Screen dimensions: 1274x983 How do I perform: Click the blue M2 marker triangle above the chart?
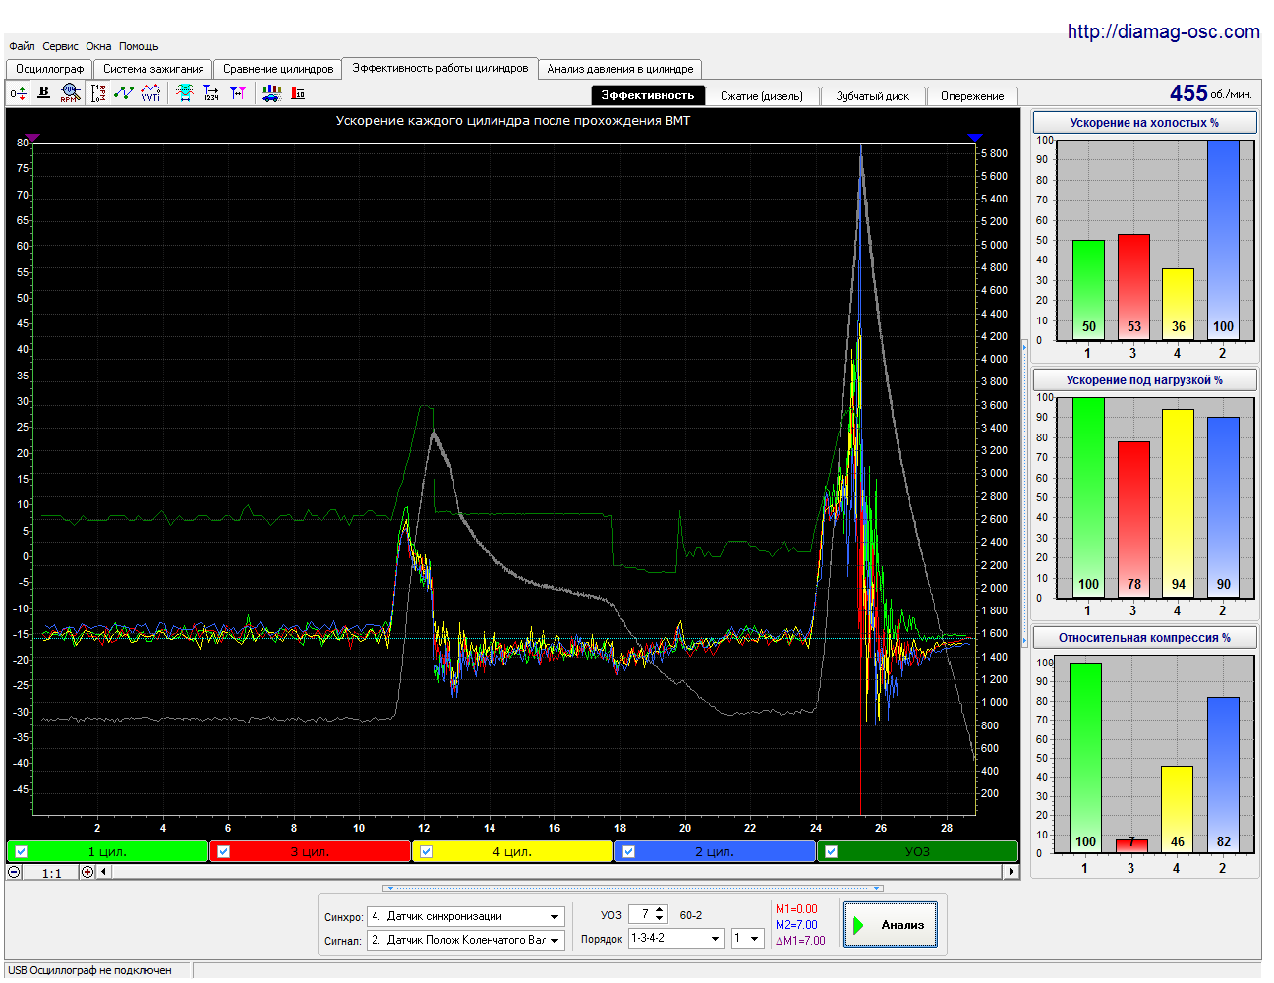coord(974,138)
